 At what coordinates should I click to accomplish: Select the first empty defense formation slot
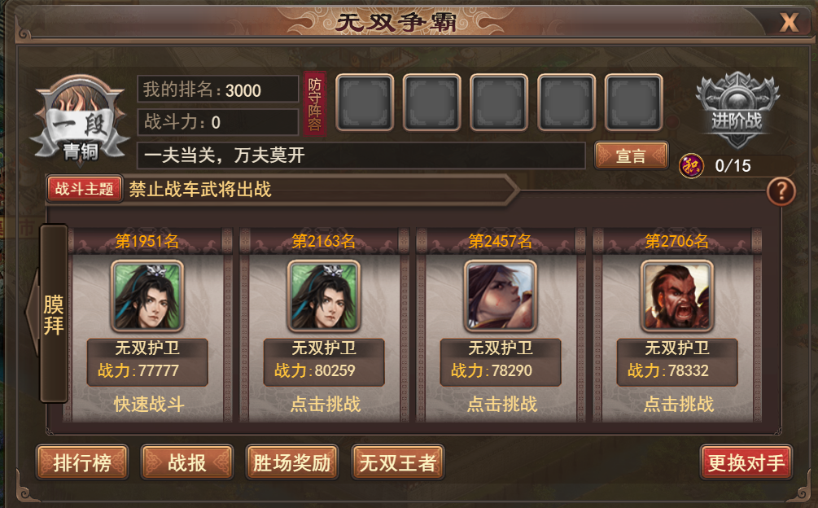pyautogui.click(x=365, y=103)
